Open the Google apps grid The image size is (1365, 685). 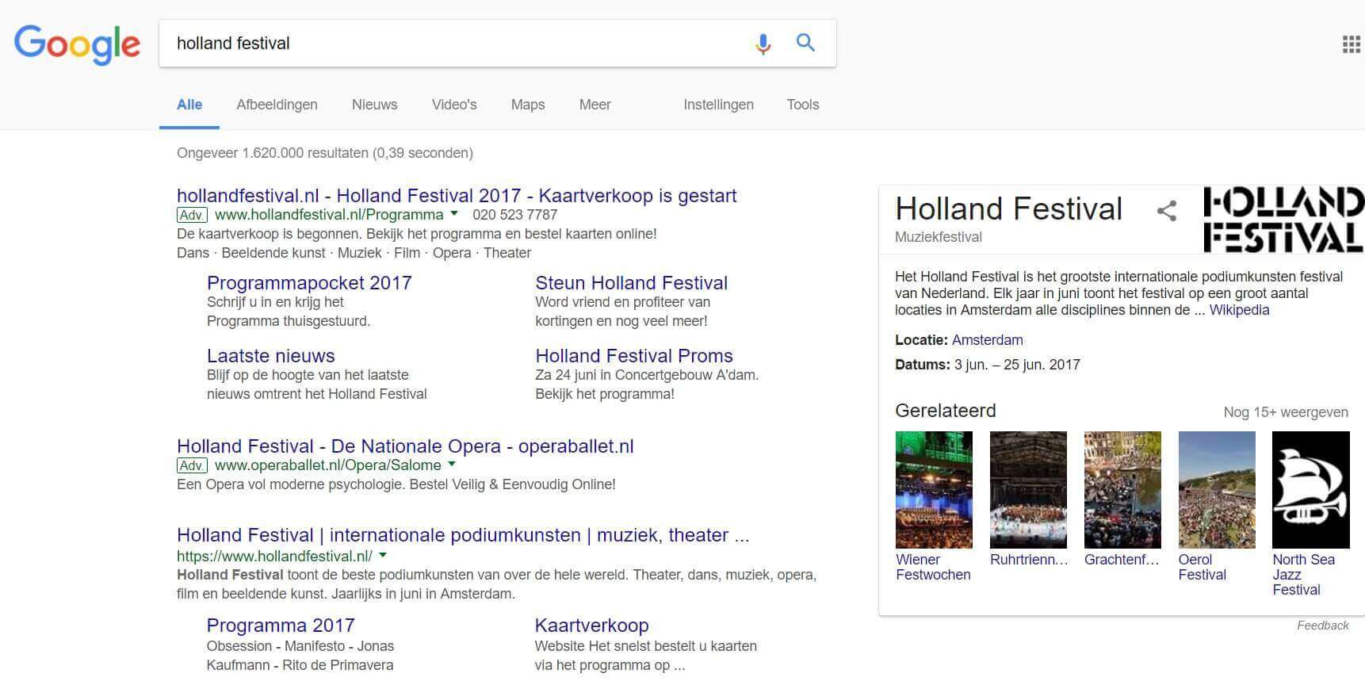(1351, 44)
